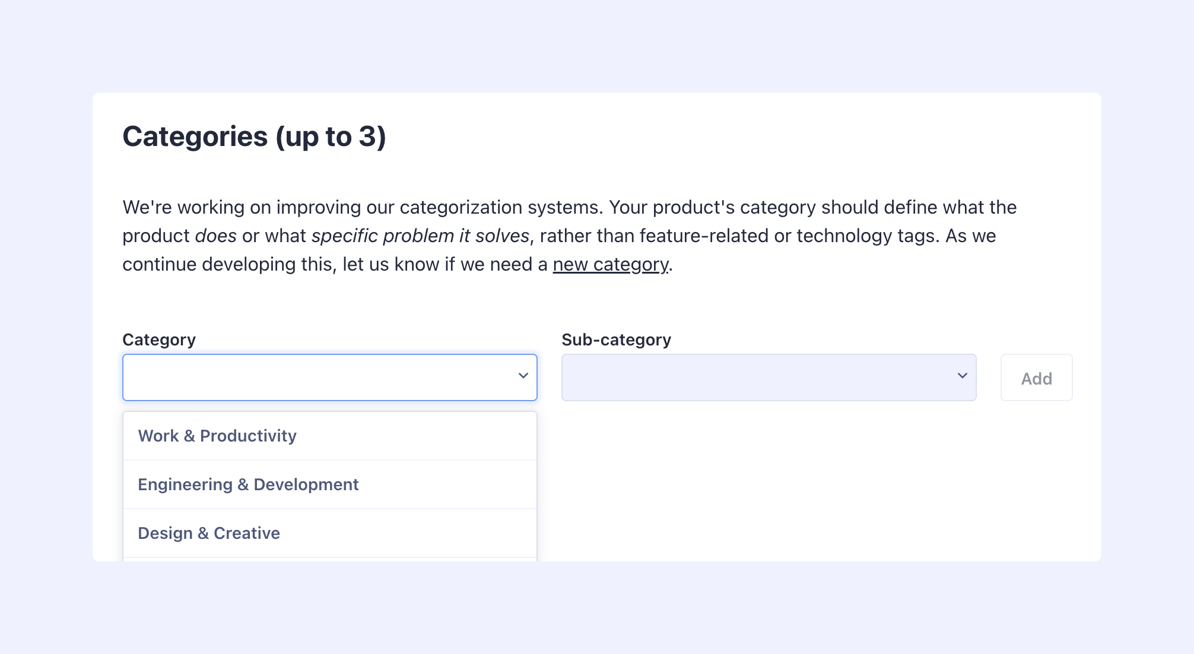Click the "Category" field label
Image resolution: width=1194 pixels, height=654 pixels.
[x=159, y=339]
